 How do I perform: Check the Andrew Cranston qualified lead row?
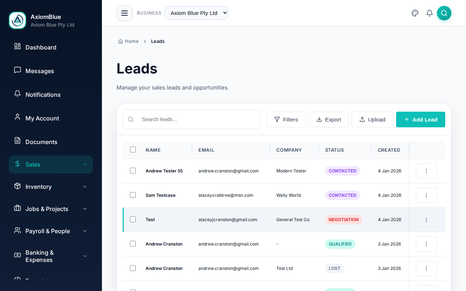tap(133, 244)
